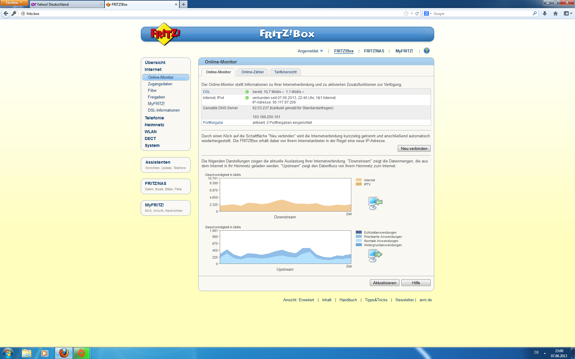Viewport: 575px width, 359px height.
Task: Click the blue help question mark icon
Action: [426, 51]
